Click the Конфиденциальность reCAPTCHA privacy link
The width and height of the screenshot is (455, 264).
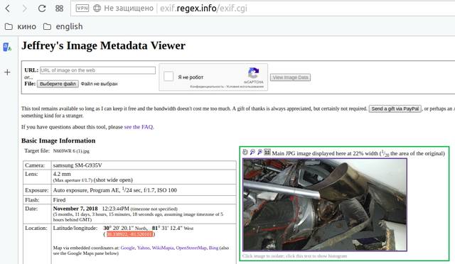click(207, 87)
